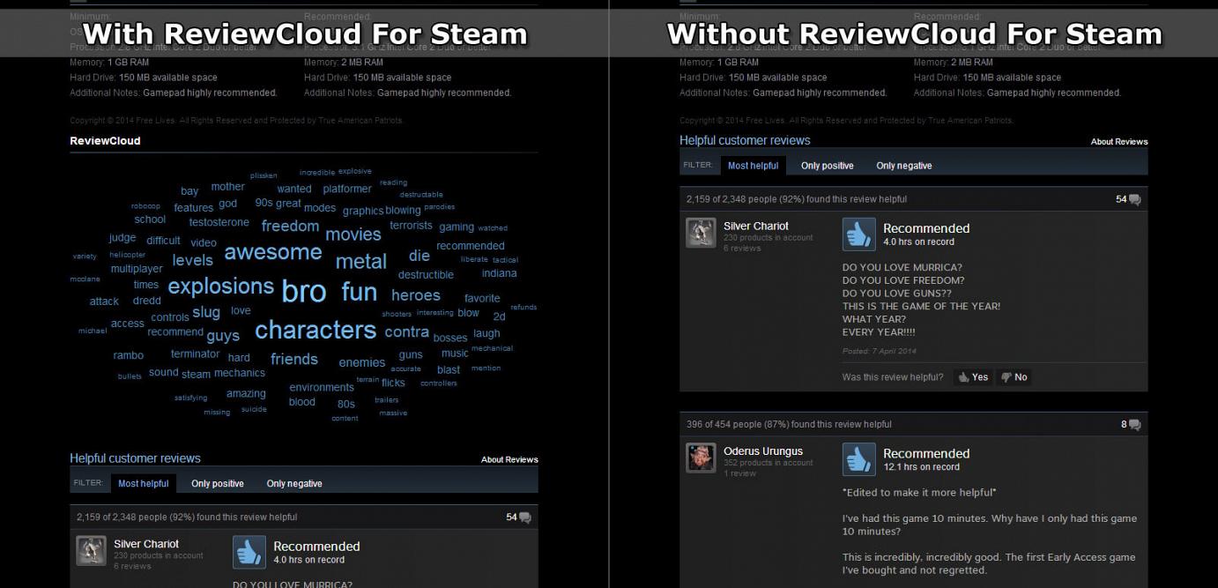Click '352 products in account' text
Viewport: 1218px width, 588px height.
click(x=769, y=463)
